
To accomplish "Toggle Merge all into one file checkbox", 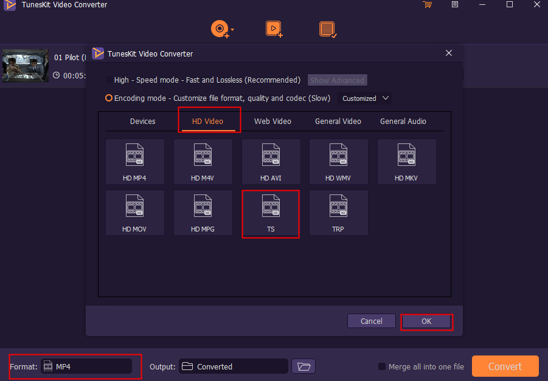I will tap(382, 366).
